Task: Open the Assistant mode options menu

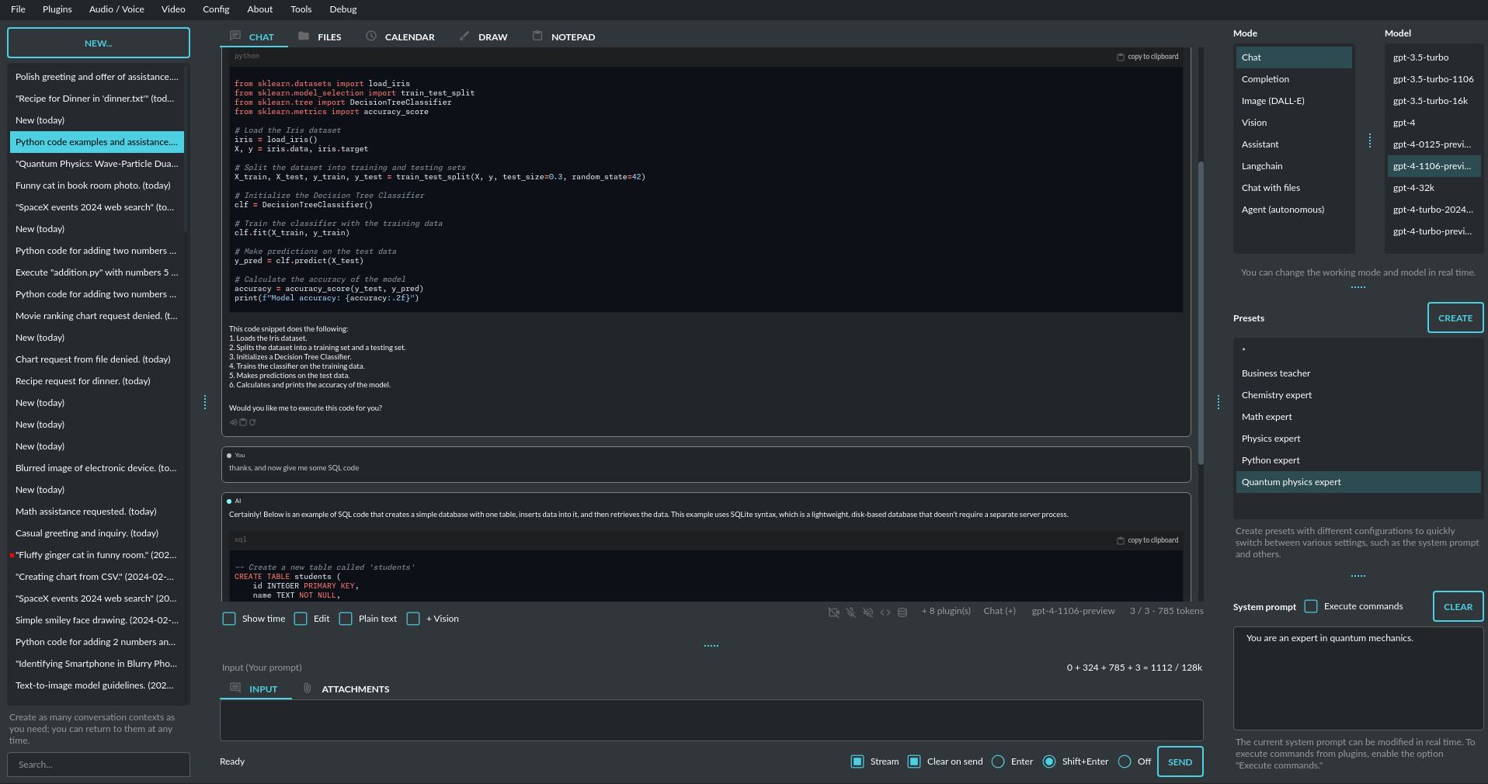Action: click(1370, 141)
